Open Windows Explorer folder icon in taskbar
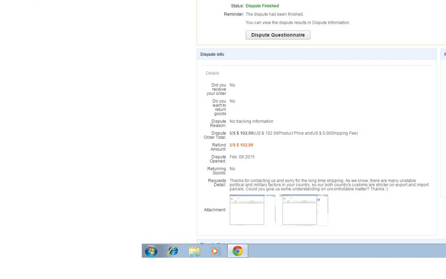This screenshot has height=279, width=446. point(194,251)
